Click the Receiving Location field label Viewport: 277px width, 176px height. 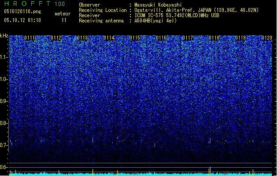click(103, 10)
